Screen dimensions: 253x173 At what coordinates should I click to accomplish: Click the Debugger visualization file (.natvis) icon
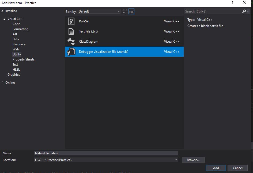pyautogui.click(x=71, y=51)
